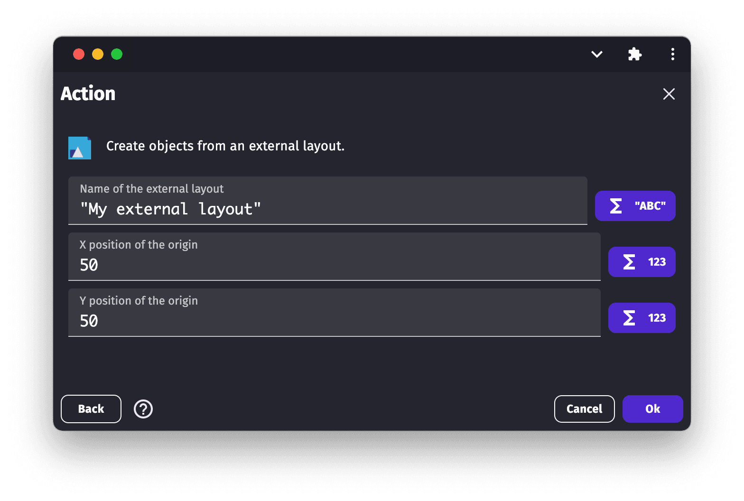The width and height of the screenshot is (744, 501).
Task: Click the 'Create objects from an external layout' description
Action: (225, 146)
